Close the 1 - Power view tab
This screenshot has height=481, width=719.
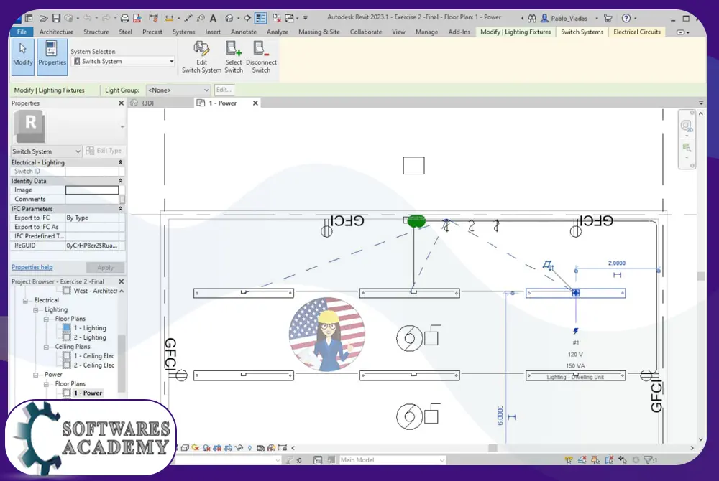(x=255, y=103)
